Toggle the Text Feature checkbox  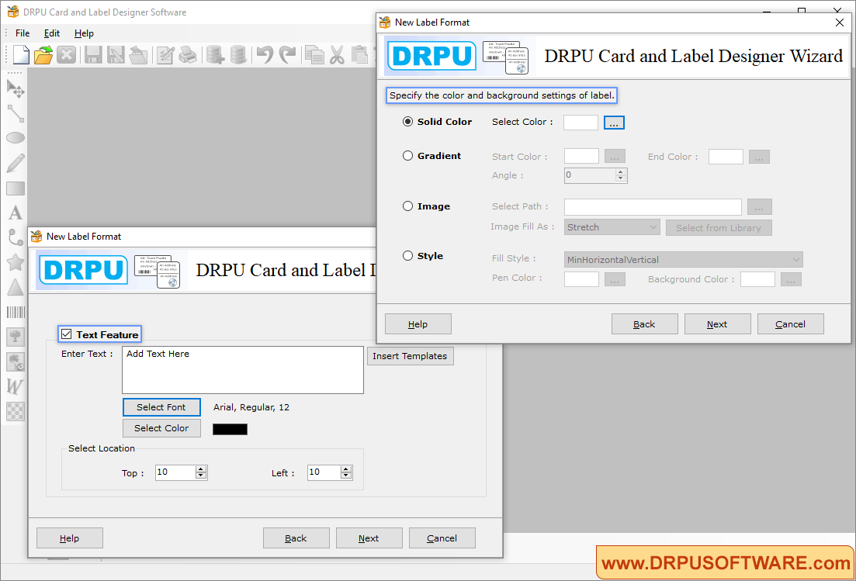coord(67,334)
